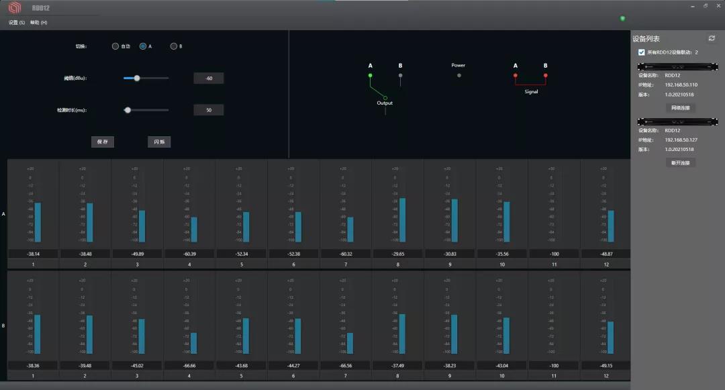Image resolution: width=725 pixels, height=390 pixels.
Task: Click 网络连接 for device 192.168.50.110
Action: pos(680,107)
